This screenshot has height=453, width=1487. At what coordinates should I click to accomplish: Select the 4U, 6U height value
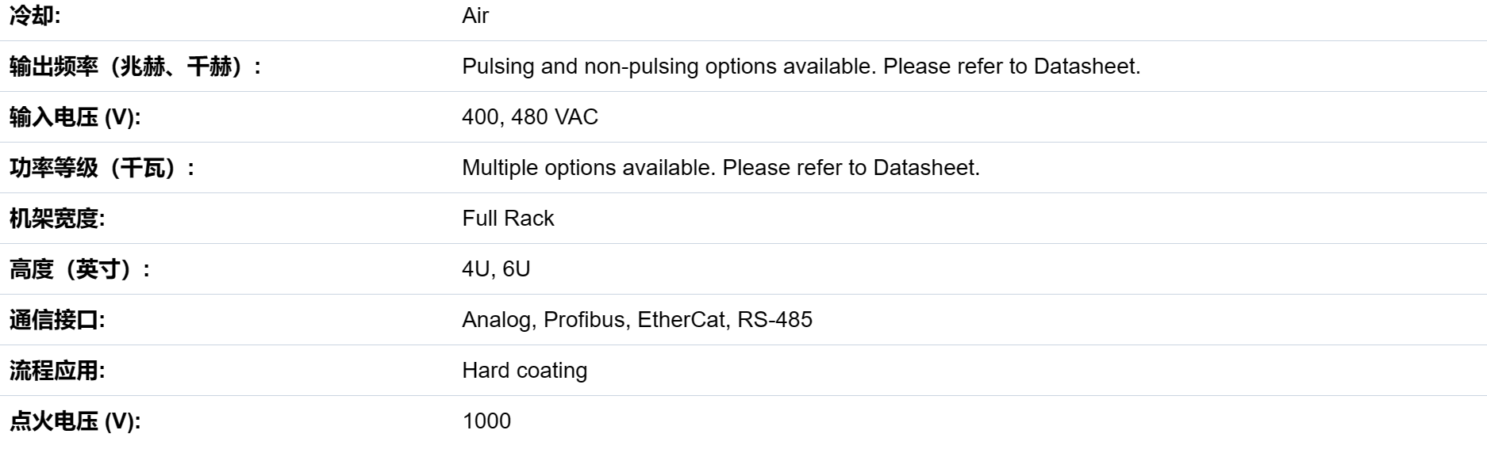pyautogui.click(x=496, y=269)
